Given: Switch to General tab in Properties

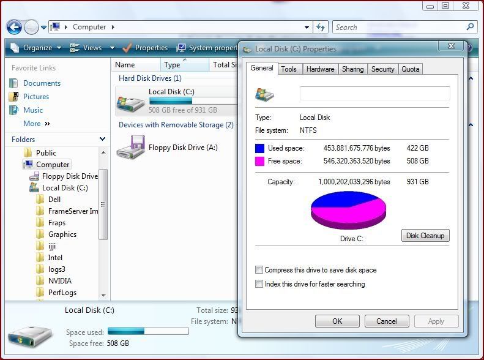Looking at the screenshot, I should tap(262, 68).
